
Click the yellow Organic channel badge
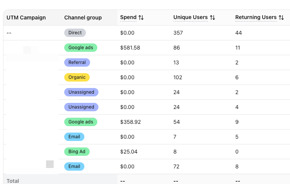pos(77,77)
